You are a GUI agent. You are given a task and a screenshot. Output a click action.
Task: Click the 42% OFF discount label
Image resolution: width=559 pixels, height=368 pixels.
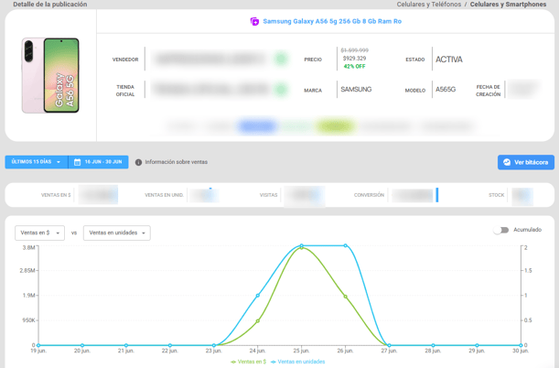point(354,66)
